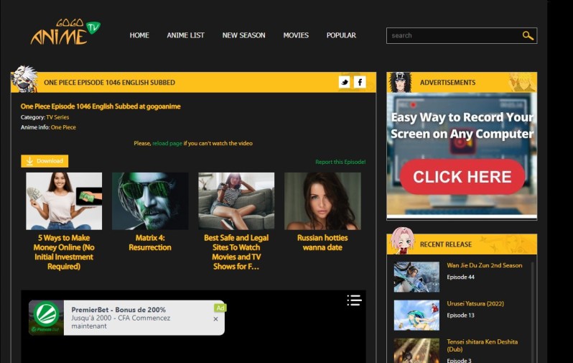
Task: Open the Matrix 4 Resurrection thumbnail
Action: tap(150, 201)
